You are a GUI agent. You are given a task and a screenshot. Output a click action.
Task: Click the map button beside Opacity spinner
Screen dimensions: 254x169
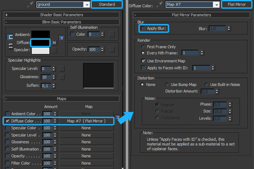tap(112, 49)
